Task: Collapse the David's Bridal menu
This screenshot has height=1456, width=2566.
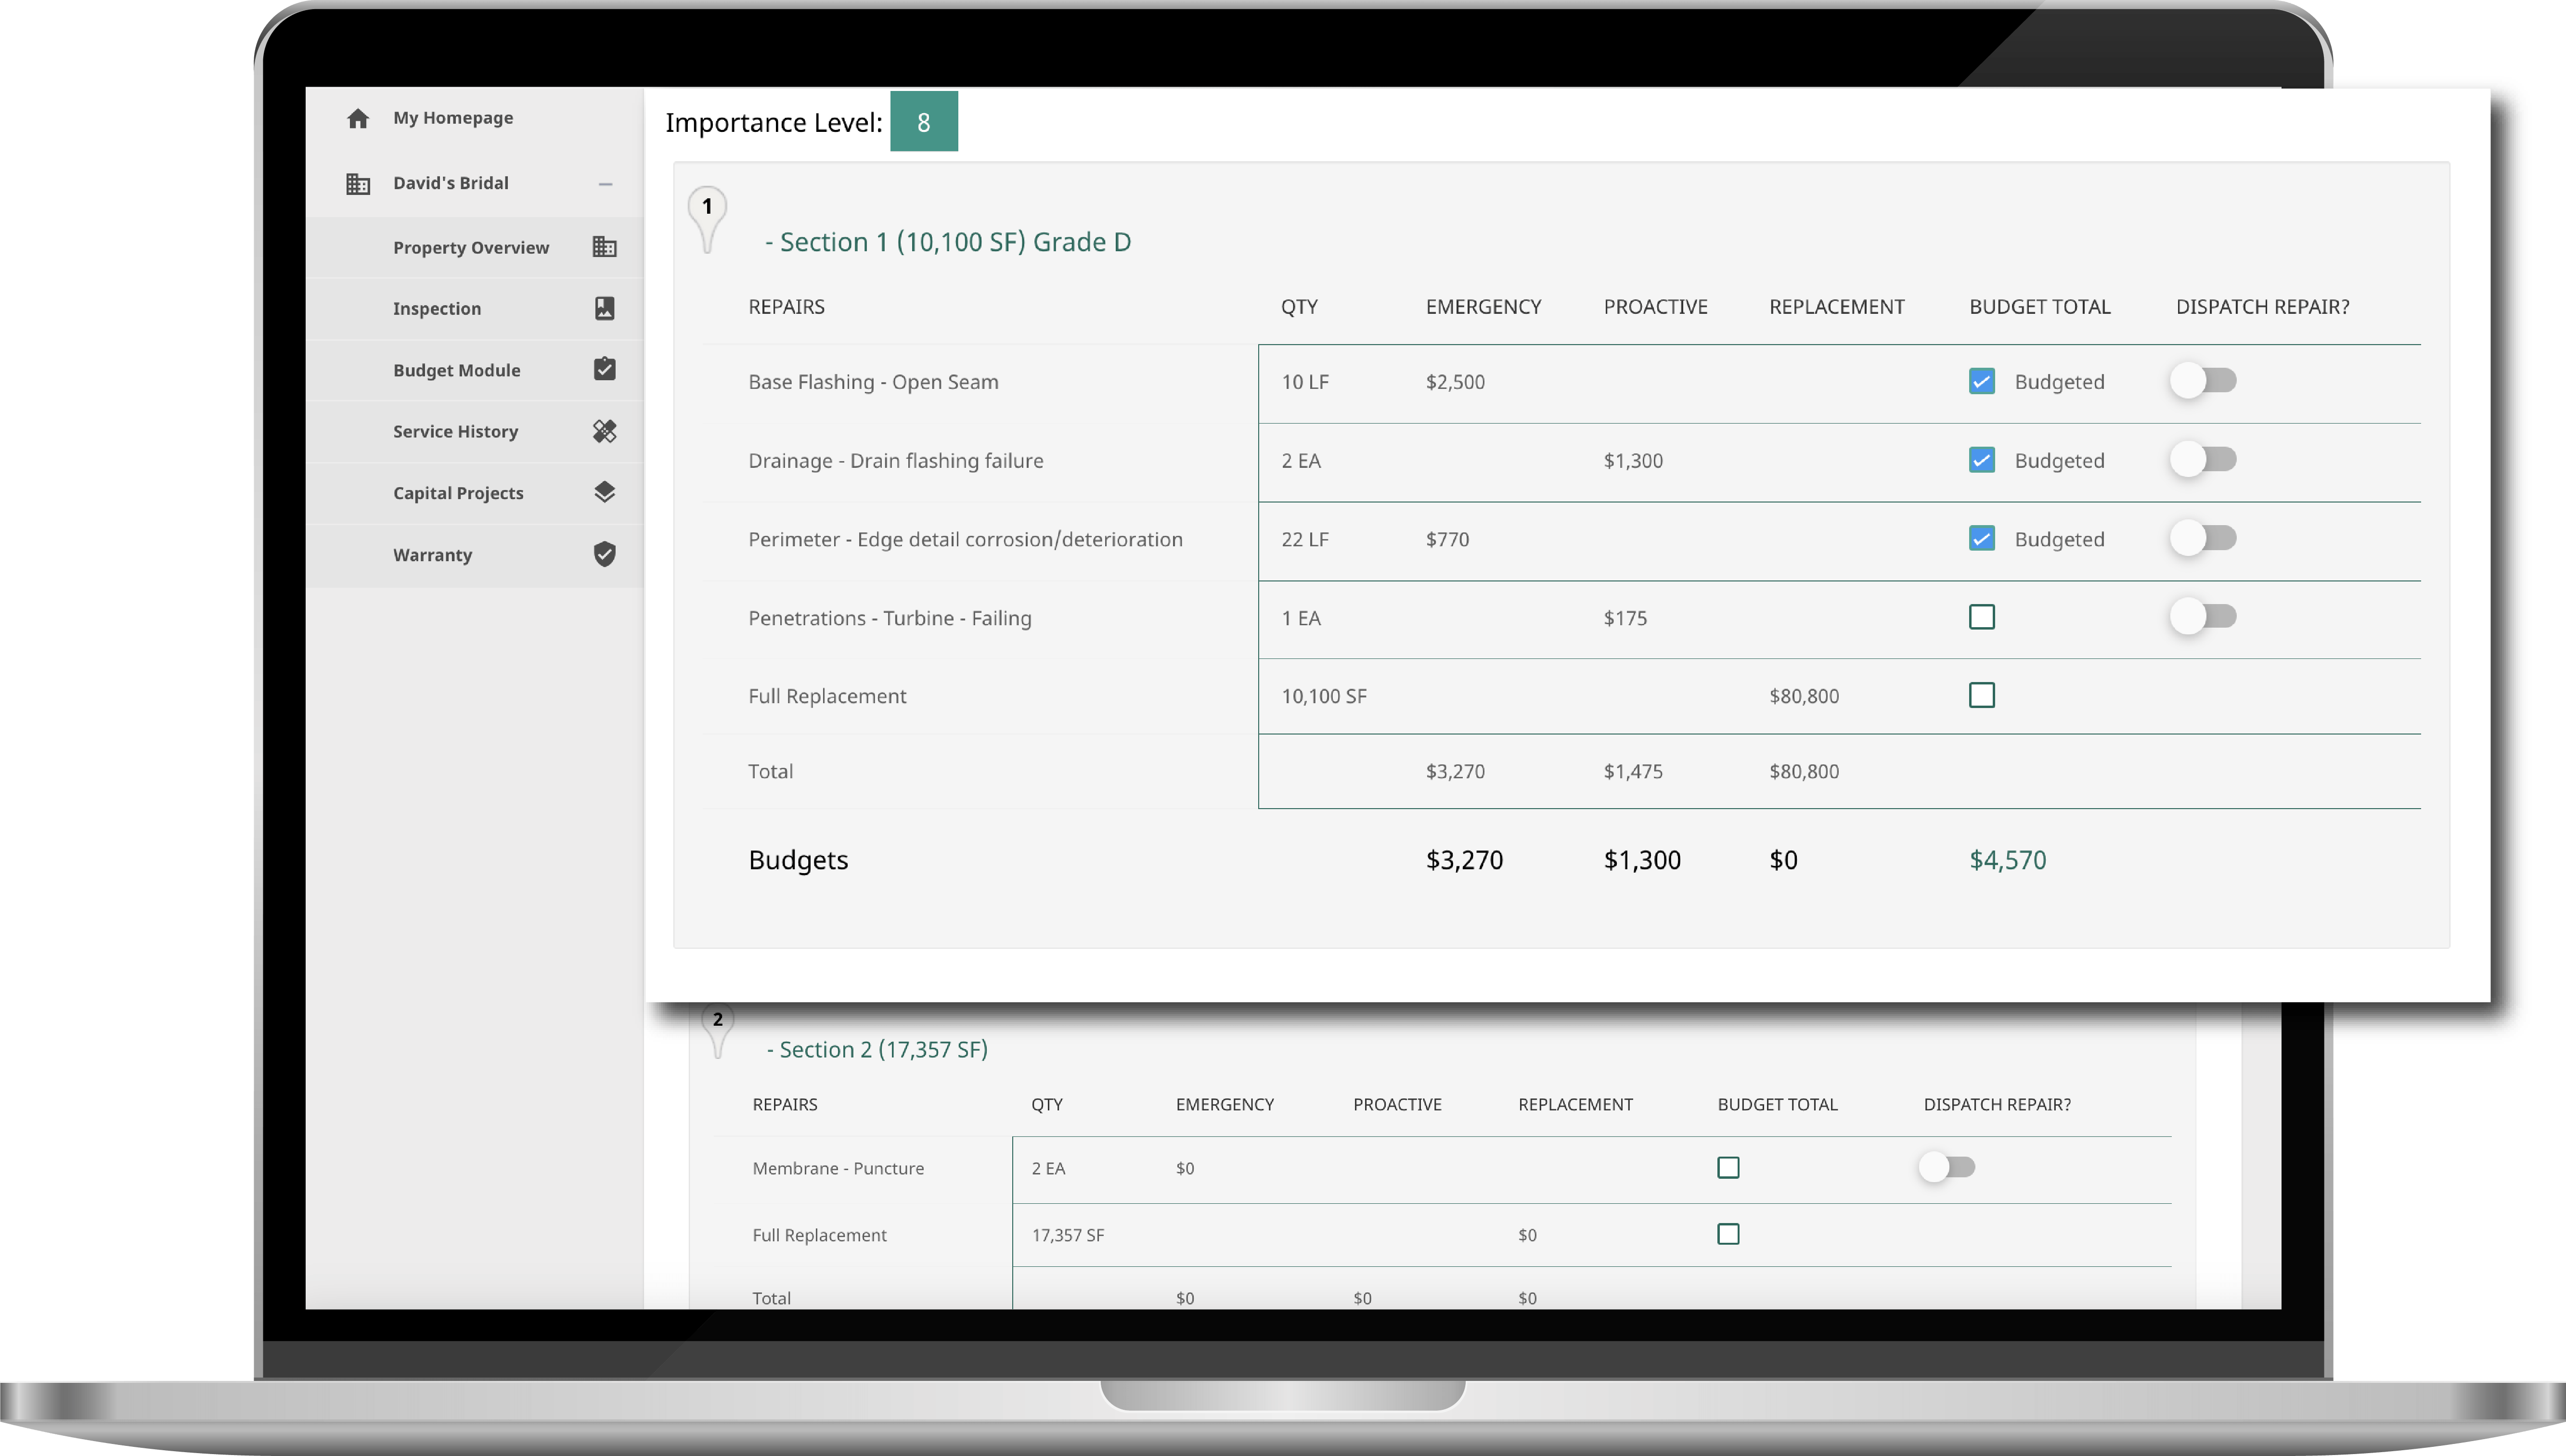Action: 605,184
